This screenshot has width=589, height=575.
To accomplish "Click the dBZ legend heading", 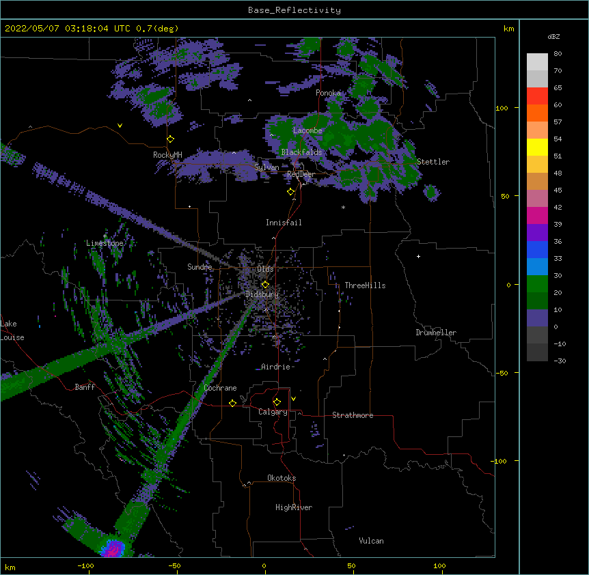I will pyautogui.click(x=553, y=37).
